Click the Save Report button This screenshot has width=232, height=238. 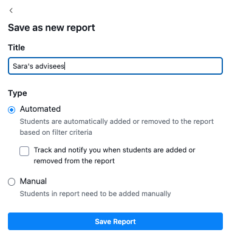click(115, 221)
